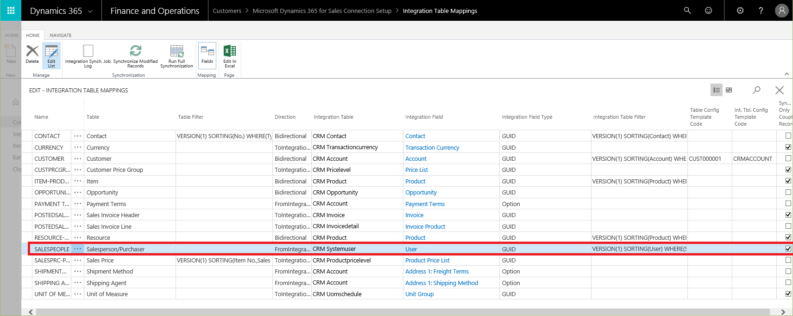793x316 pixels.
Task: Open the Direction cell for PAYMENT T... row
Action: pos(292,204)
